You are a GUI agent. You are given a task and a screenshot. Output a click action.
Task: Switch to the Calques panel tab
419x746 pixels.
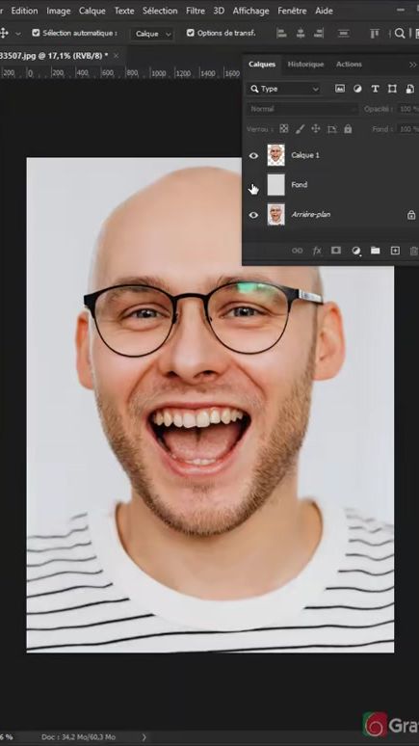click(262, 65)
